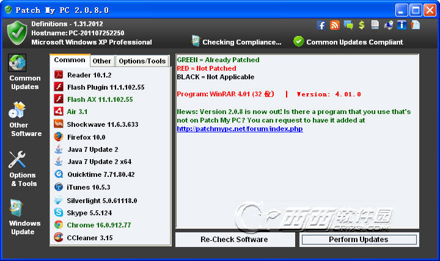Click the green shield status icon

(x=17, y=33)
